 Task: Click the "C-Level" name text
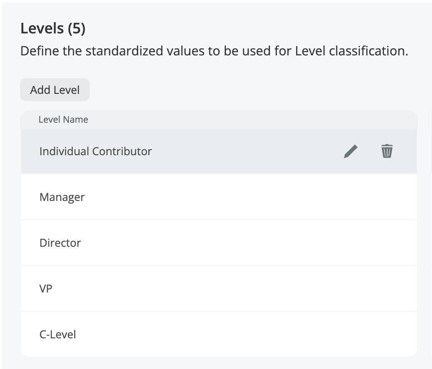click(58, 335)
